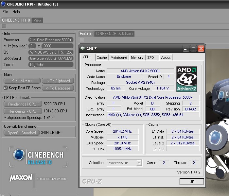Click the Package value Socket AM2 (940)
229x196 pixels.
[x=140, y=82]
